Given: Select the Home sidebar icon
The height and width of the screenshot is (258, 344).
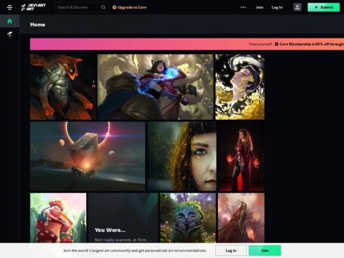Looking at the screenshot, I should pyautogui.click(x=10, y=21).
